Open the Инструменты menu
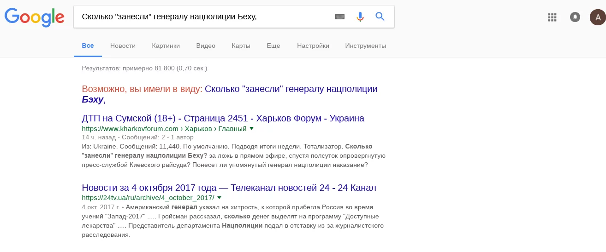Viewport: 606px width, 252px height. 366,46
